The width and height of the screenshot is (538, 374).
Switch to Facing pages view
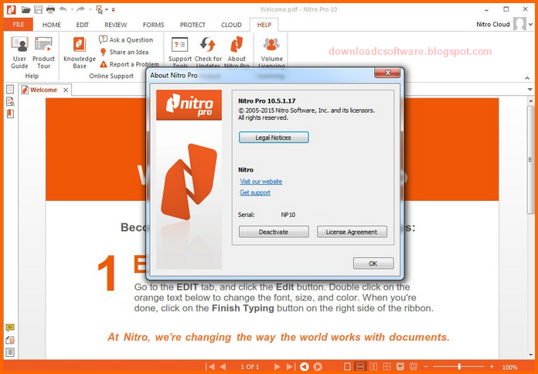point(373,366)
